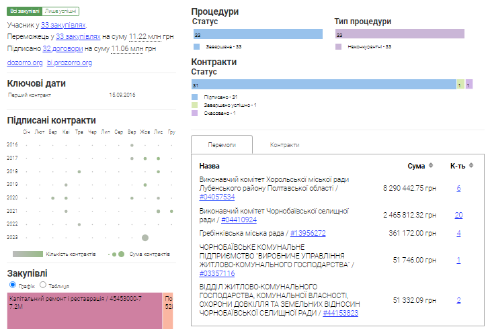
Task: Click the Завершена status legend square
Action: click(196, 47)
